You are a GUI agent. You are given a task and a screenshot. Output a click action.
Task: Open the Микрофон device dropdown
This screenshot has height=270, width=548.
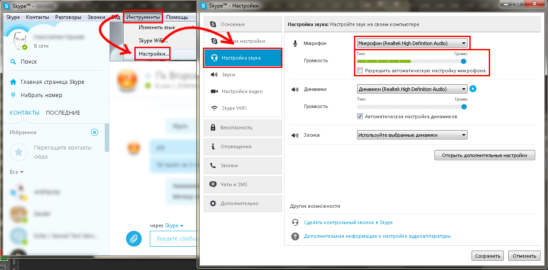[412, 43]
